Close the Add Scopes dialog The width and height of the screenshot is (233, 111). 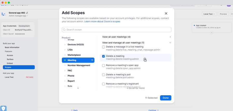[x=166, y=13]
